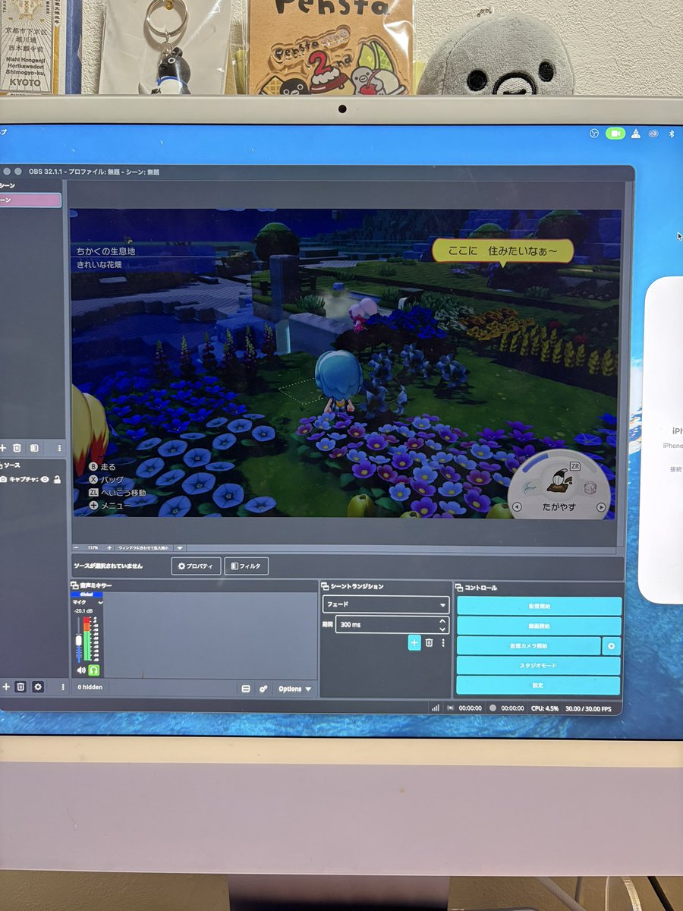Mute the マイク channel speaker icon

pyautogui.click(x=81, y=670)
